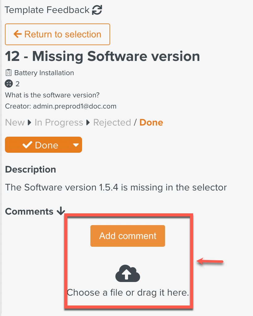253x316 pixels.
Task: Click the checklist icon beside number 2
Action: 9,84
